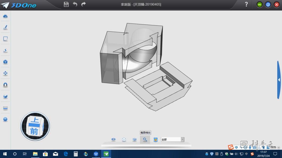The image size is (282, 158).
Task: Toggle 中 Chinese mode on Sogou bar
Action: [236, 147]
